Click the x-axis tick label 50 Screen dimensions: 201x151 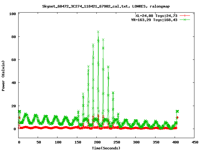pyautogui.click(x=39, y=142)
